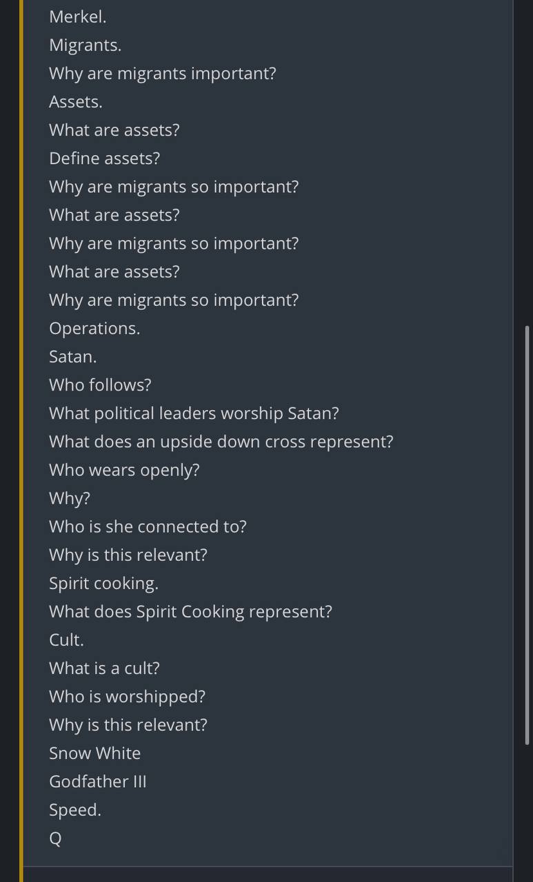This screenshot has width=533, height=882.
Task: Click on the "Define assets?" text
Action: [104, 158]
